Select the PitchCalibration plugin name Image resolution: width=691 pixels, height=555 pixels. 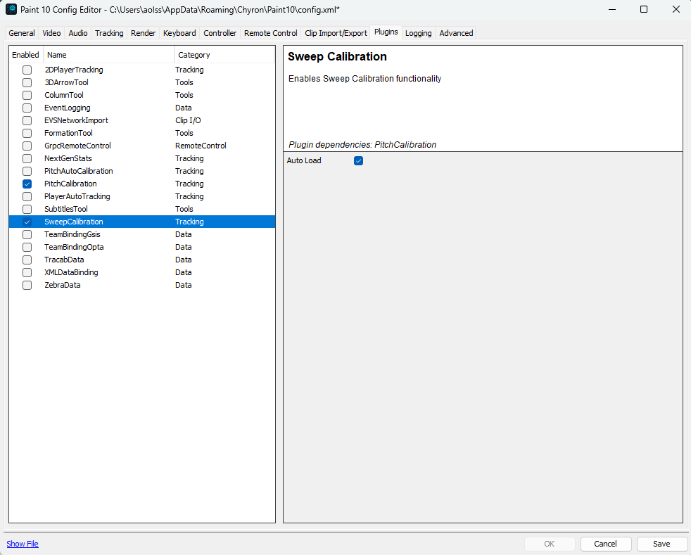pyautogui.click(x=70, y=184)
